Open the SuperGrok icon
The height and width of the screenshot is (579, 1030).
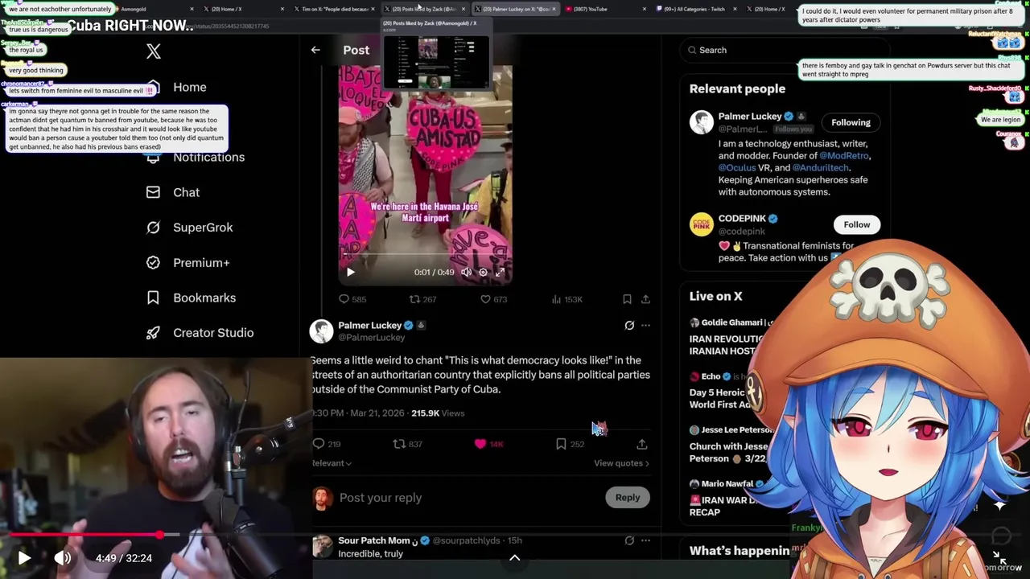coord(153,228)
